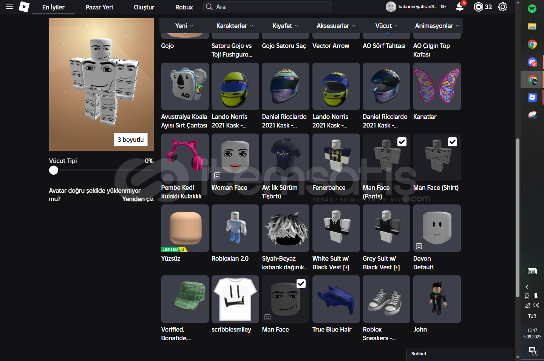Open the notifications bell
This screenshot has width=544, height=361.
point(460,7)
